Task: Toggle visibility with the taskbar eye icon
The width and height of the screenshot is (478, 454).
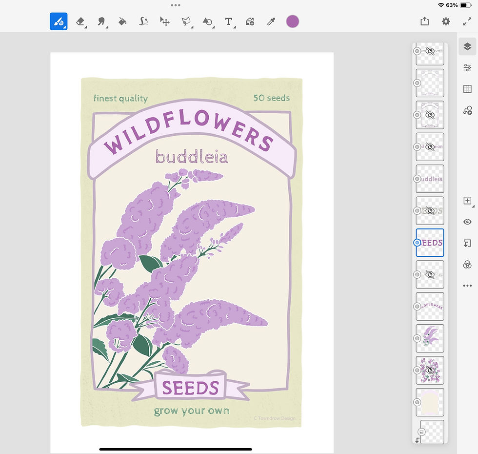Action: point(467,222)
